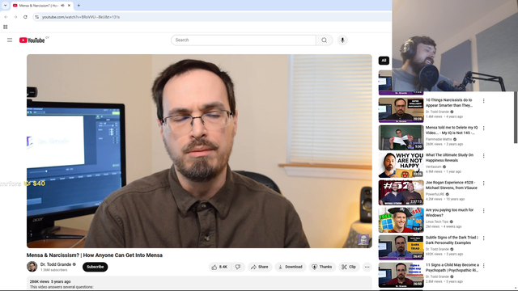Image resolution: width=518 pixels, height=291 pixels.
Task: Open '11 Signs a Child May Become' title
Action: tap(452, 268)
